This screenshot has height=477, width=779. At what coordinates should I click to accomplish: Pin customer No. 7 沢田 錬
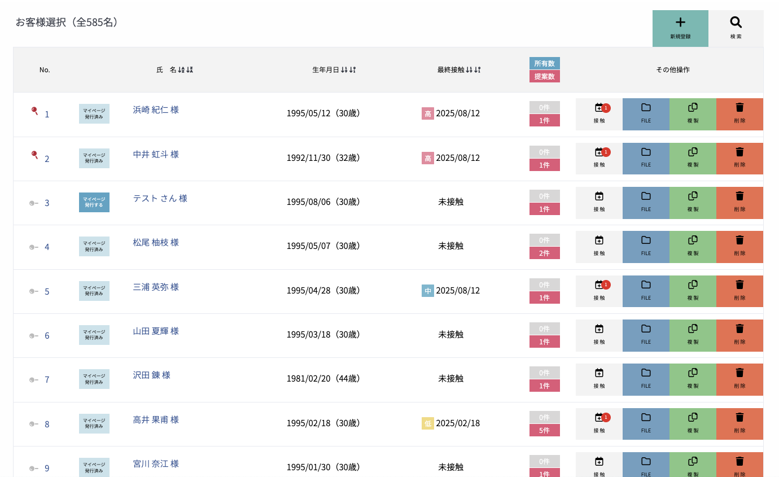(x=34, y=379)
